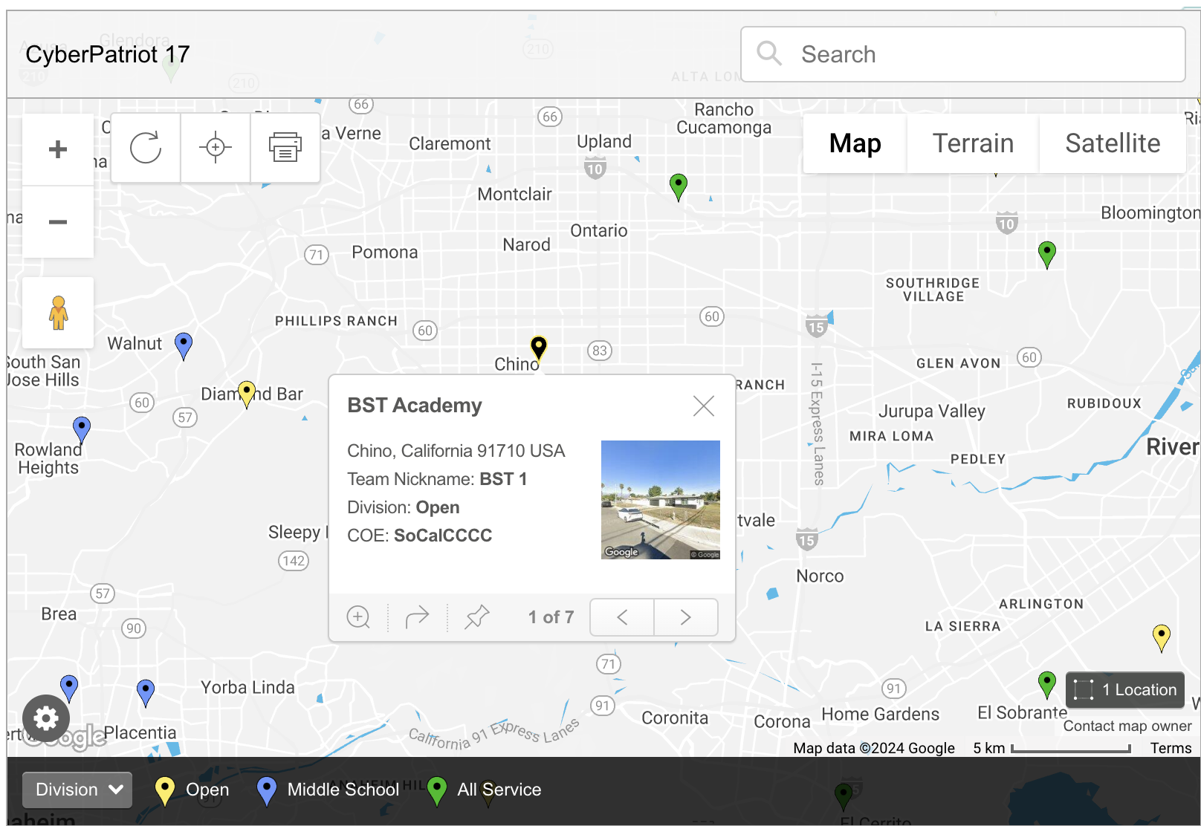
Task: Reset the map view with refresh icon
Action: tap(146, 148)
